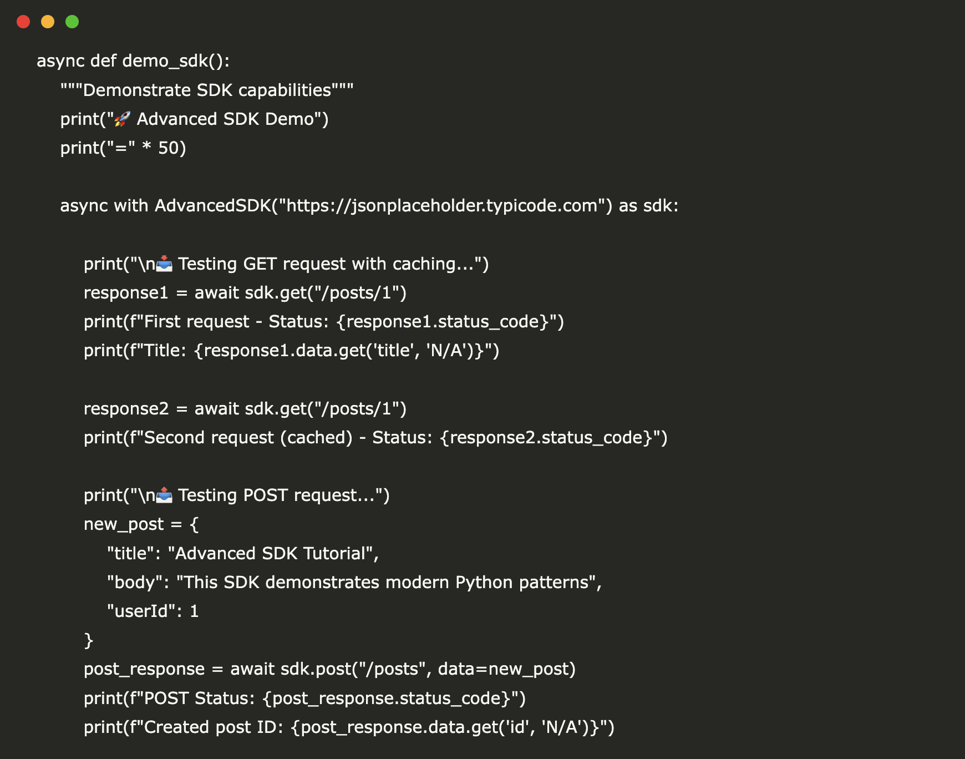The height and width of the screenshot is (759, 965).
Task: Click the green maximize window button
Action: [x=72, y=22]
